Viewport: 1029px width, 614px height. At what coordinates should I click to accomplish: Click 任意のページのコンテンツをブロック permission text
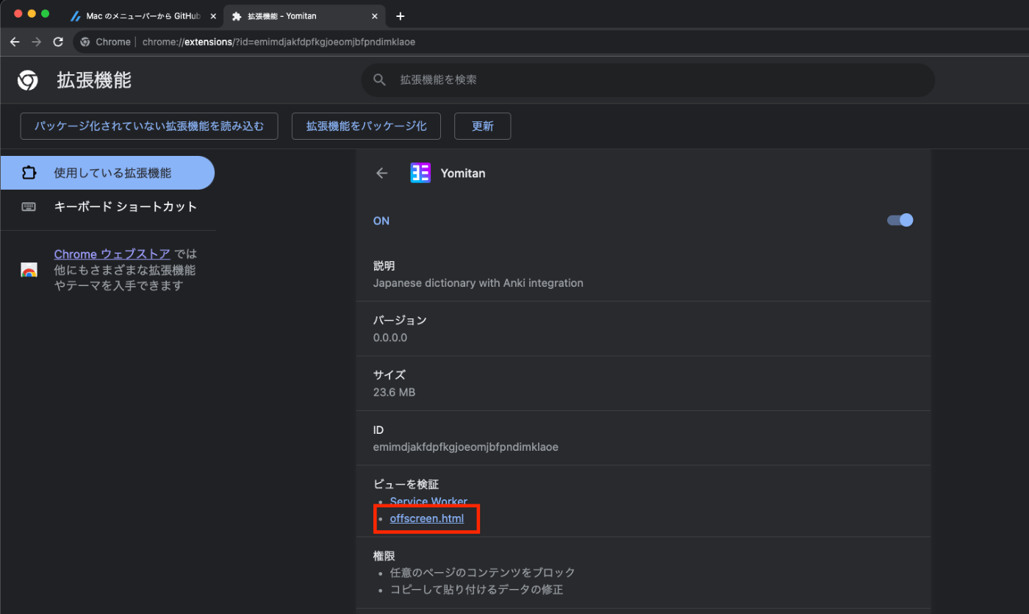point(483,572)
